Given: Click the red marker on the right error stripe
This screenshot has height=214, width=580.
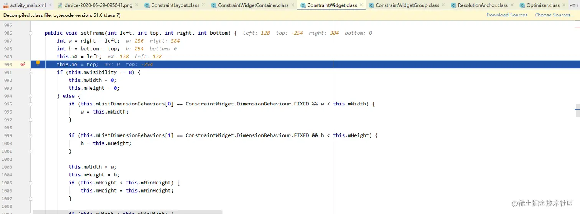Looking at the screenshot, I should coord(578,27).
